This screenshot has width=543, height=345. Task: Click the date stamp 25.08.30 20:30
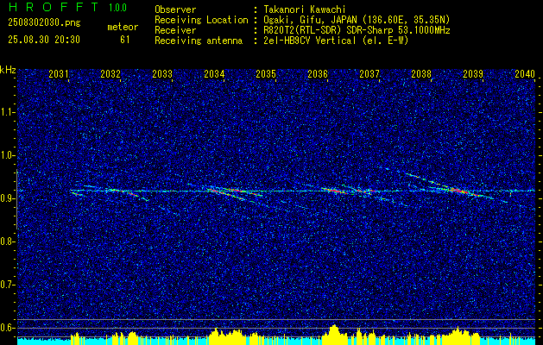[44, 40]
